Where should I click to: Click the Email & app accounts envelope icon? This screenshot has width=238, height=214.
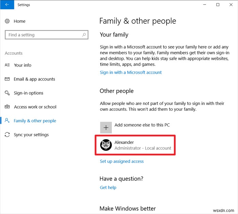pyautogui.click(x=7, y=79)
